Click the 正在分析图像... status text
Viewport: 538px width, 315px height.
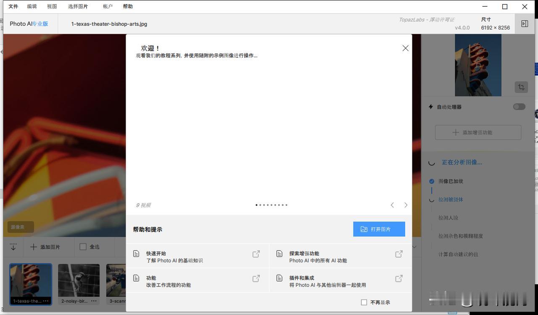[x=462, y=162]
